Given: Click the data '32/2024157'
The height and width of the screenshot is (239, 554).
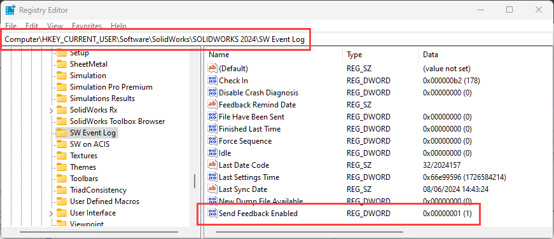Looking at the screenshot, I should pyautogui.click(x=441, y=165).
